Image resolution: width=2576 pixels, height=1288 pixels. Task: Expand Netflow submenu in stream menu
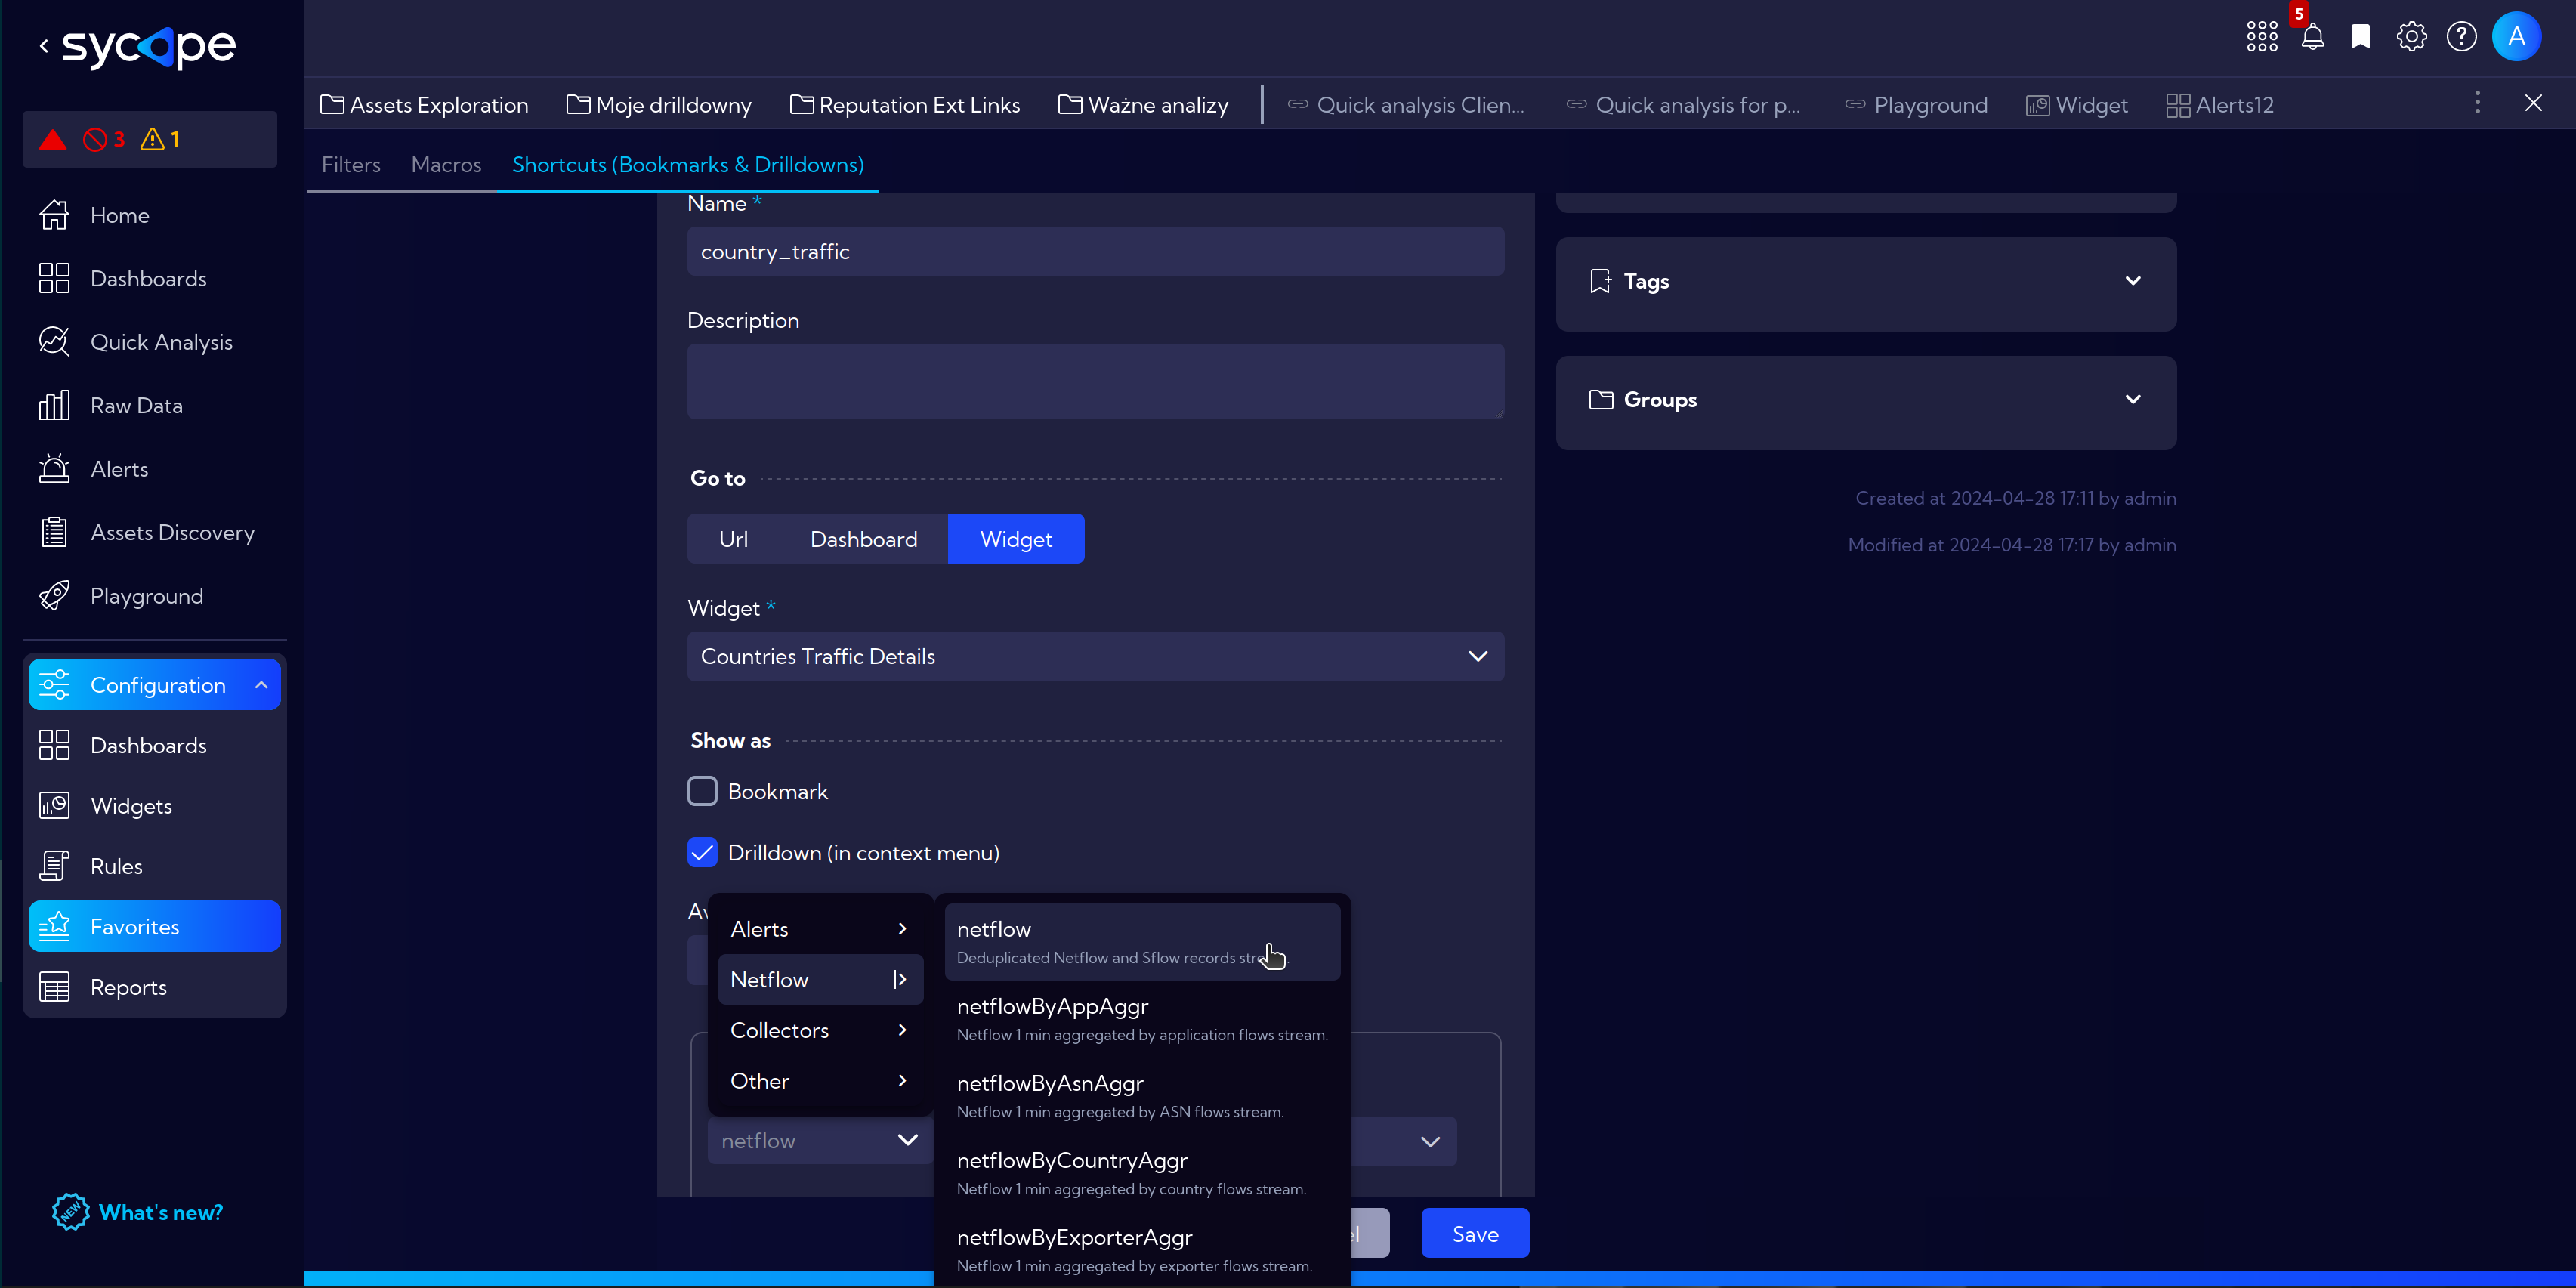[x=820, y=980]
